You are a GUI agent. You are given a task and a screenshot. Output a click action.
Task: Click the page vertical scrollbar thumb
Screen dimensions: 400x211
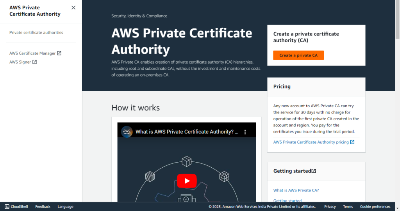397,20
